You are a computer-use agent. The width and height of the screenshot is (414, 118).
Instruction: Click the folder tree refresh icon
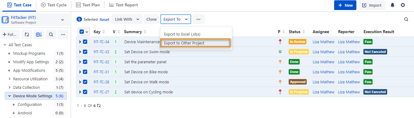[27, 35]
